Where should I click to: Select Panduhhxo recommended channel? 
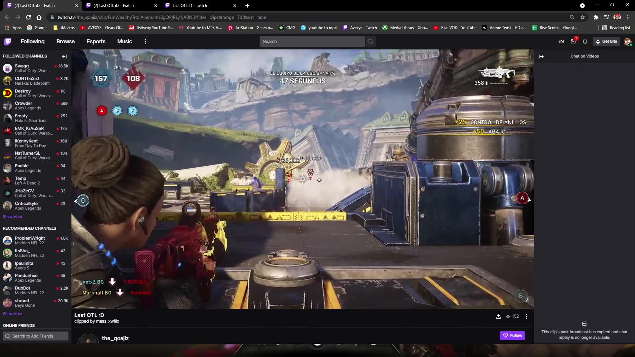[36, 278]
